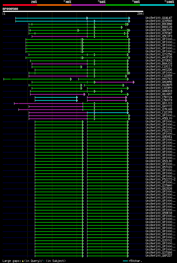
Task: Click the 284 query length label
Action: [140, 14]
